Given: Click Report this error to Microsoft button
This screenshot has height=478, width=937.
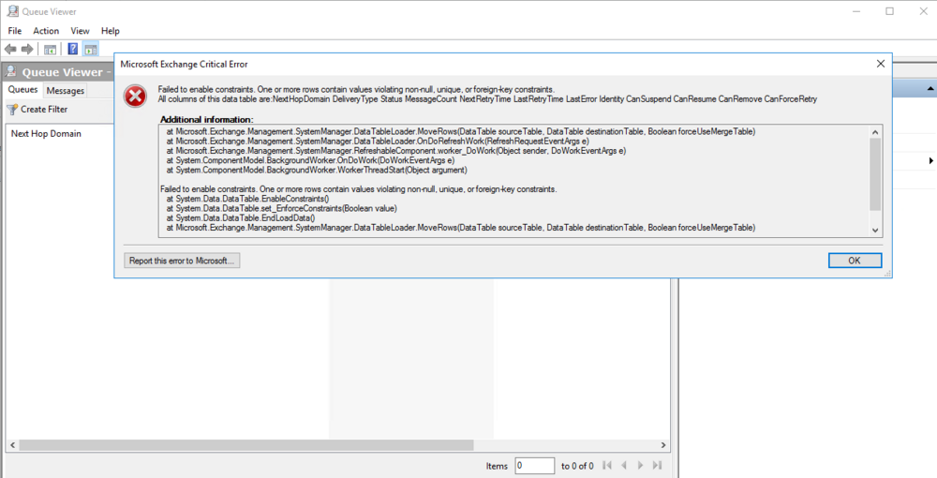Looking at the screenshot, I should (x=183, y=261).
